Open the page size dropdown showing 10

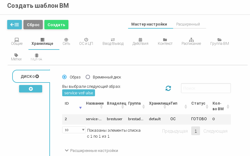pos(74,130)
